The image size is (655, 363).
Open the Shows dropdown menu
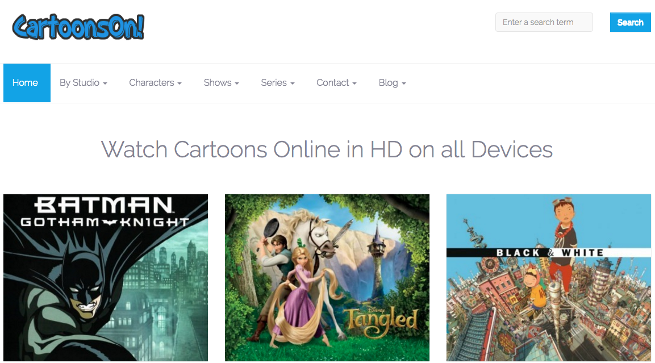click(x=222, y=83)
